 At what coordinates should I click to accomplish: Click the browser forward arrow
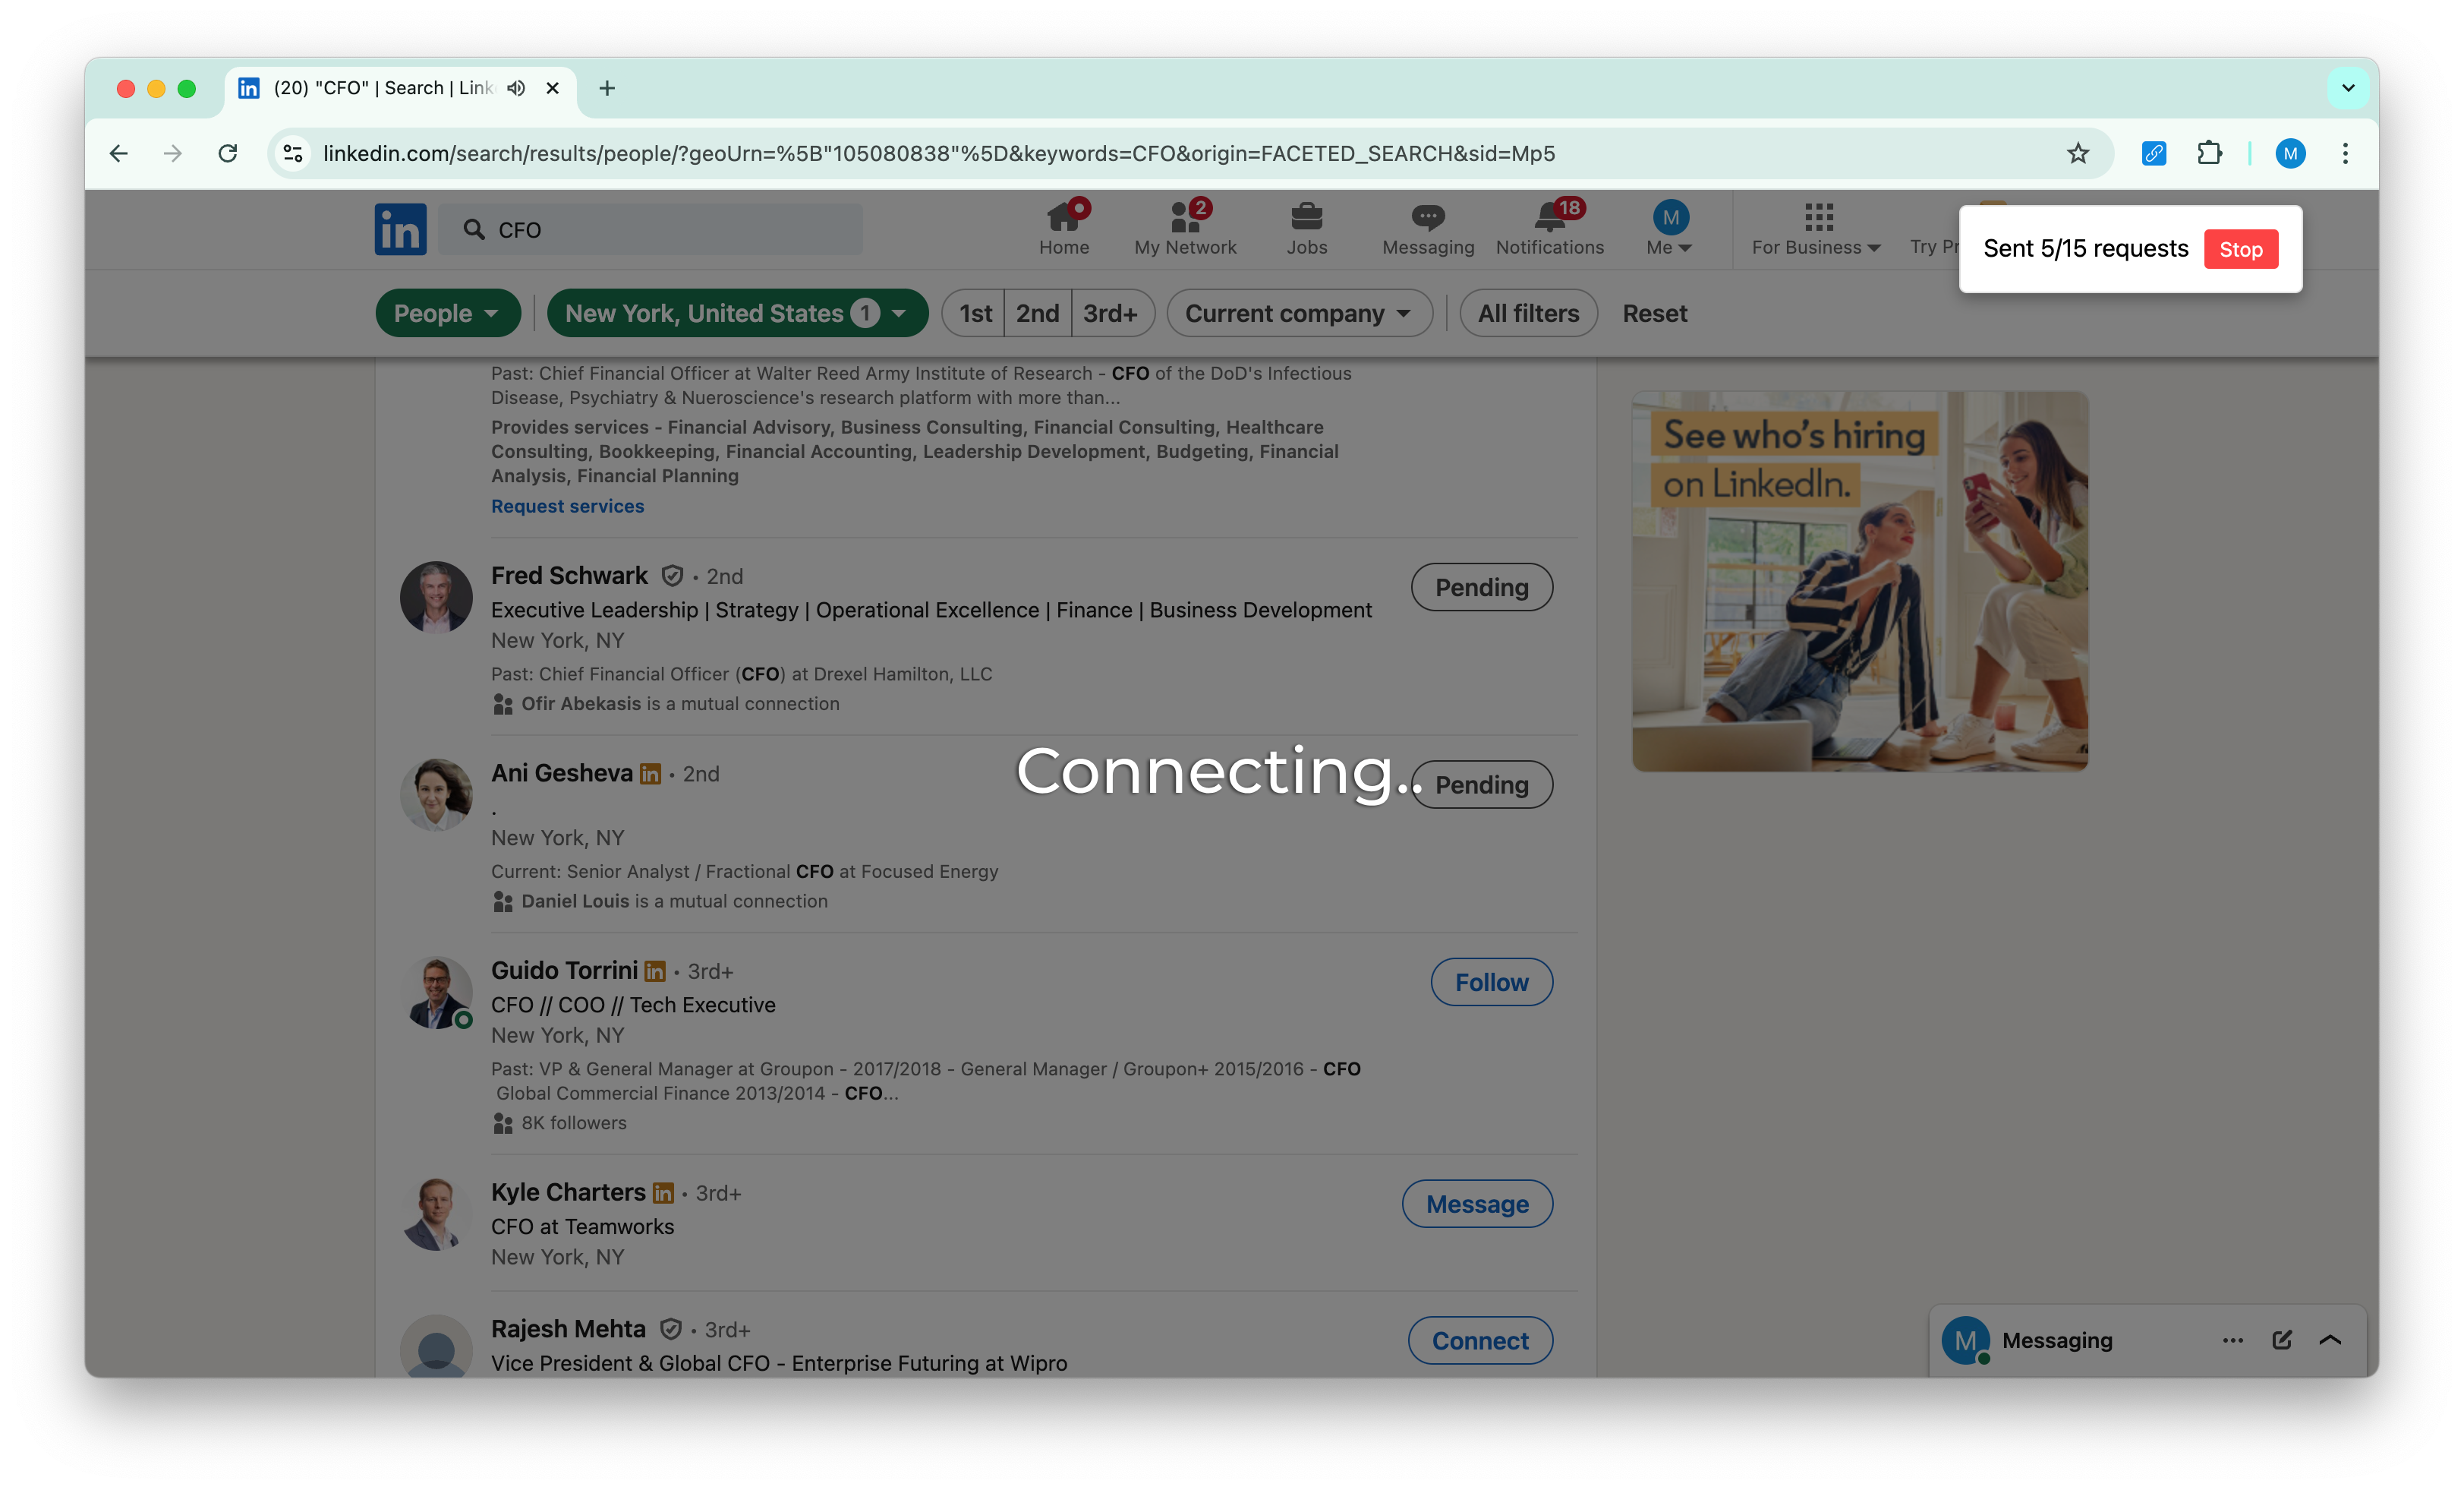pos(173,153)
